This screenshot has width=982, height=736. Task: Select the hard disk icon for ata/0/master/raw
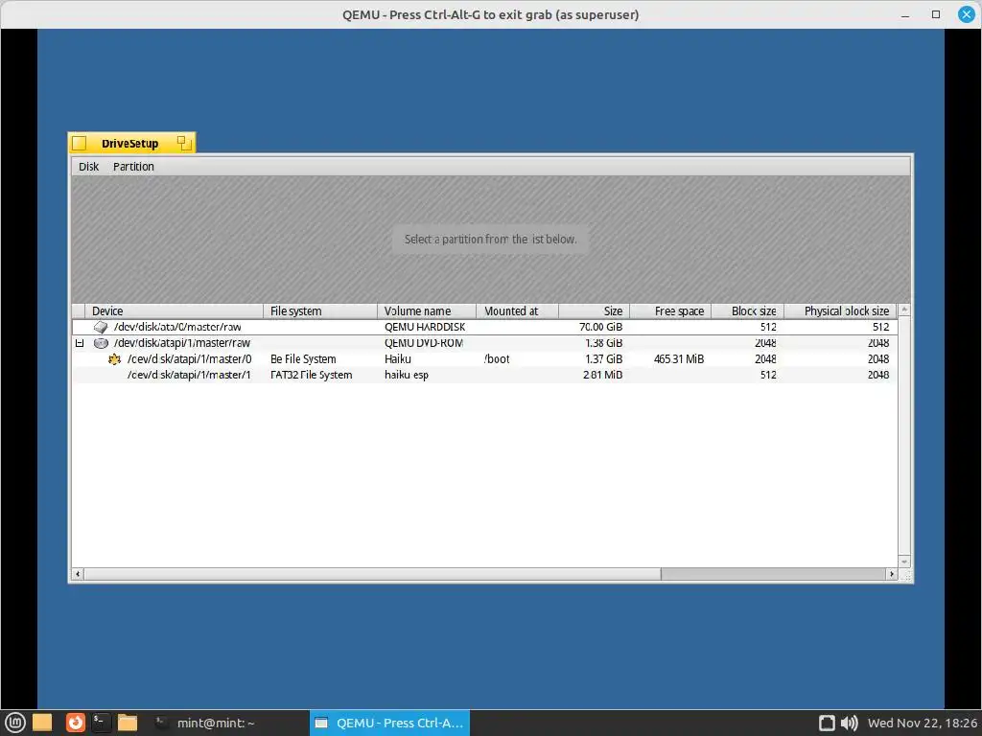tap(100, 327)
